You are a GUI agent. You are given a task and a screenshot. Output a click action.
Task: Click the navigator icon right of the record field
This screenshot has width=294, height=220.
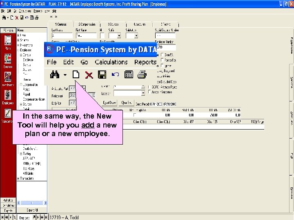pyautogui.click(x=34, y=217)
